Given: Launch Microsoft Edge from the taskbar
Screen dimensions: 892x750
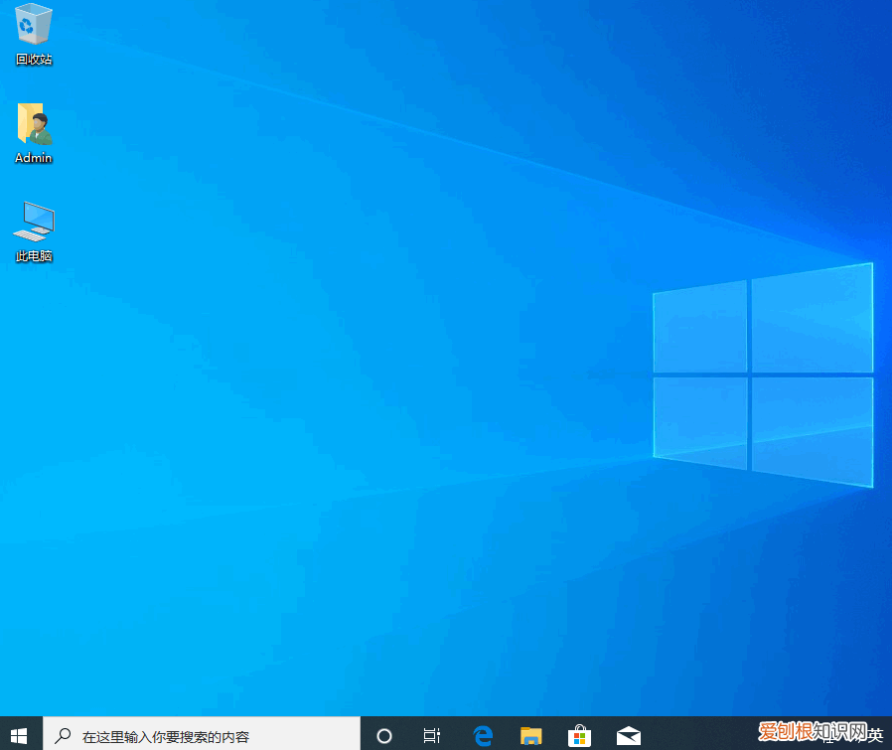Looking at the screenshot, I should coord(483,736).
